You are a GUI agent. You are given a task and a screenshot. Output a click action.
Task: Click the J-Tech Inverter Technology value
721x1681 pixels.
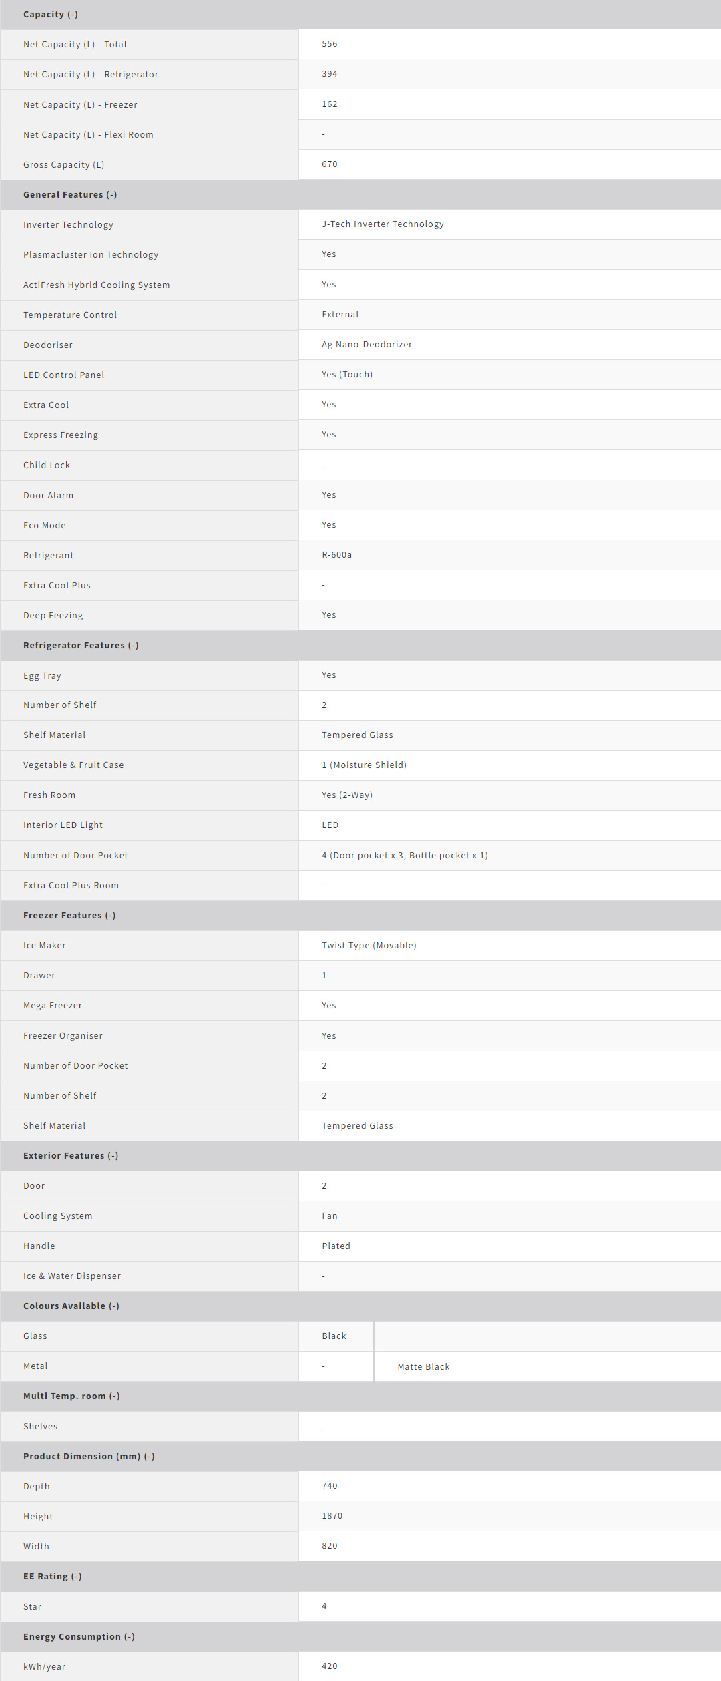[383, 224]
